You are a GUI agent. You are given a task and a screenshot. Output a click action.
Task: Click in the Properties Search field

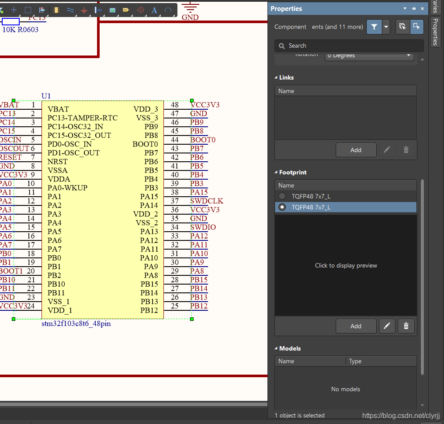350,45
